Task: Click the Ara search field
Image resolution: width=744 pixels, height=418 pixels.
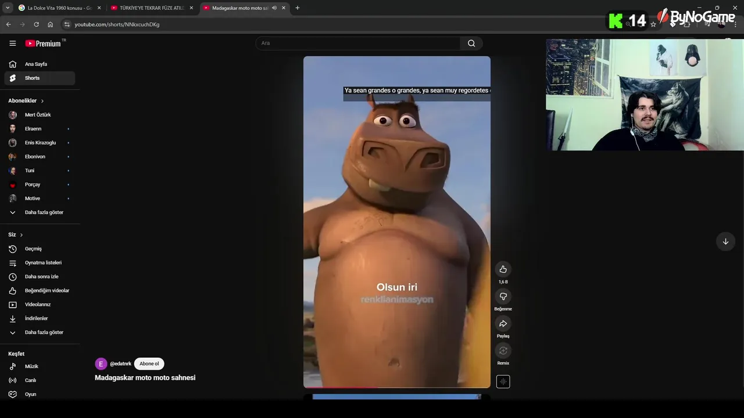Action: tap(357, 43)
